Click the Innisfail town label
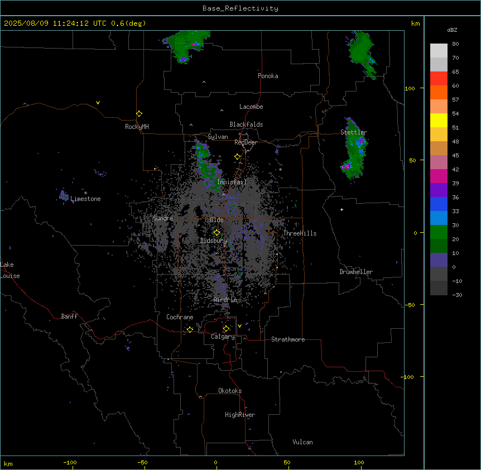 (x=232, y=182)
